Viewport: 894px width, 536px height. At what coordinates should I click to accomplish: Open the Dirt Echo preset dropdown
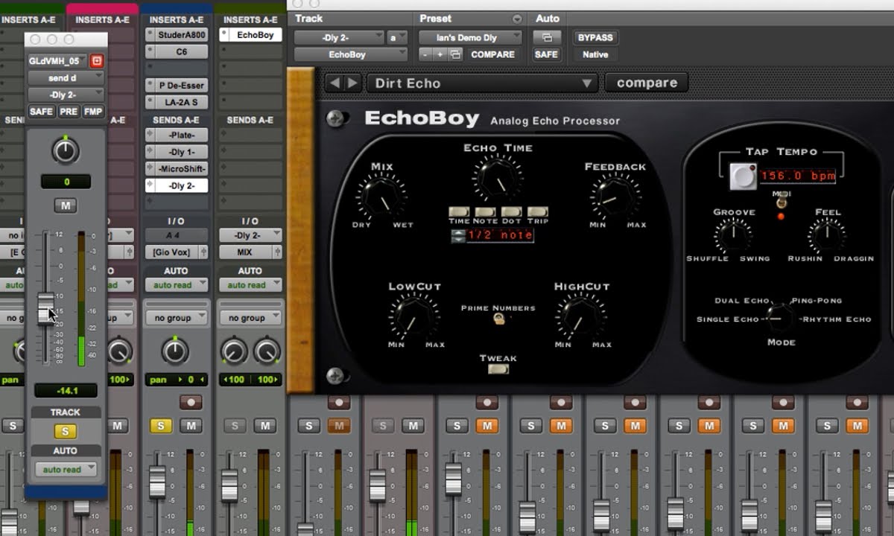coord(483,83)
